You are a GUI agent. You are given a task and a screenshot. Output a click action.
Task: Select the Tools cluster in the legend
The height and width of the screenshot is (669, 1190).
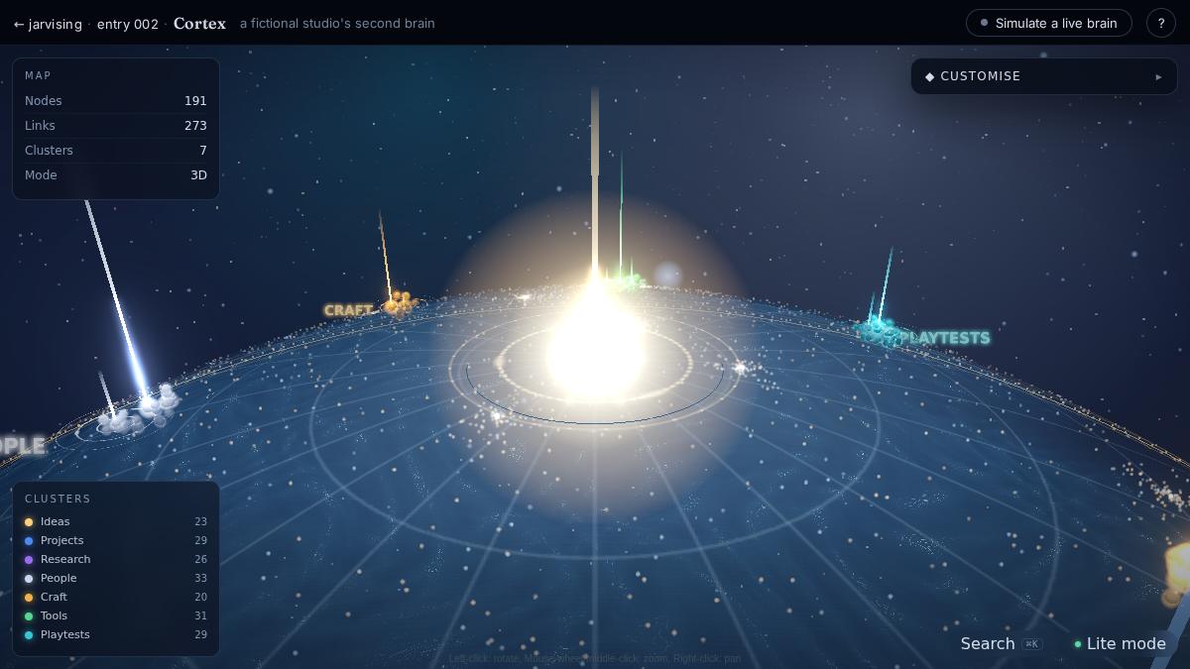116,615
